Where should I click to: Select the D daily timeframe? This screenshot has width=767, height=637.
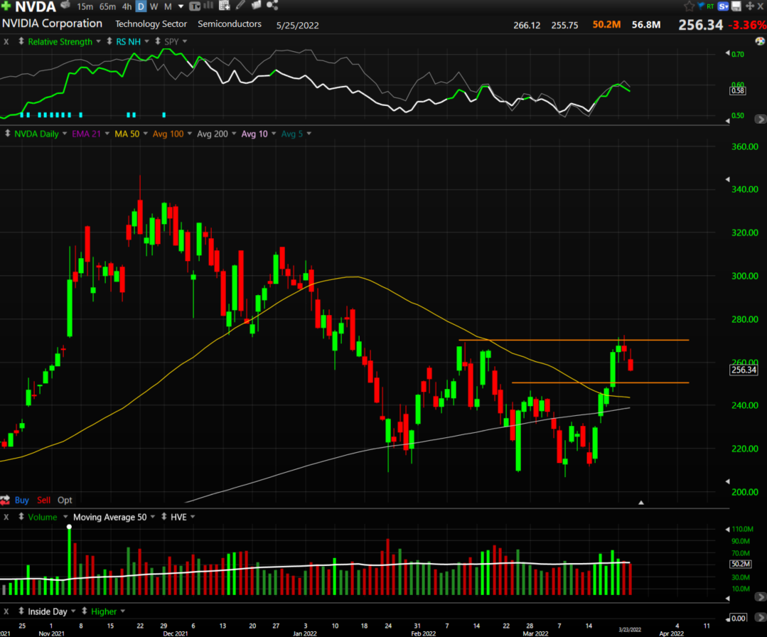(141, 7)
